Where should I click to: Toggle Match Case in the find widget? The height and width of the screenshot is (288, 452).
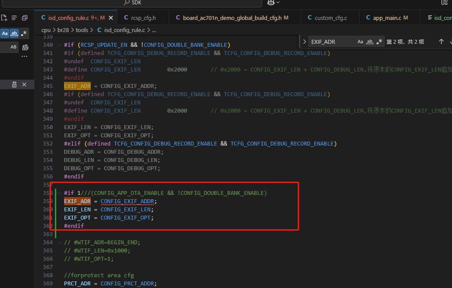(360, 42)
